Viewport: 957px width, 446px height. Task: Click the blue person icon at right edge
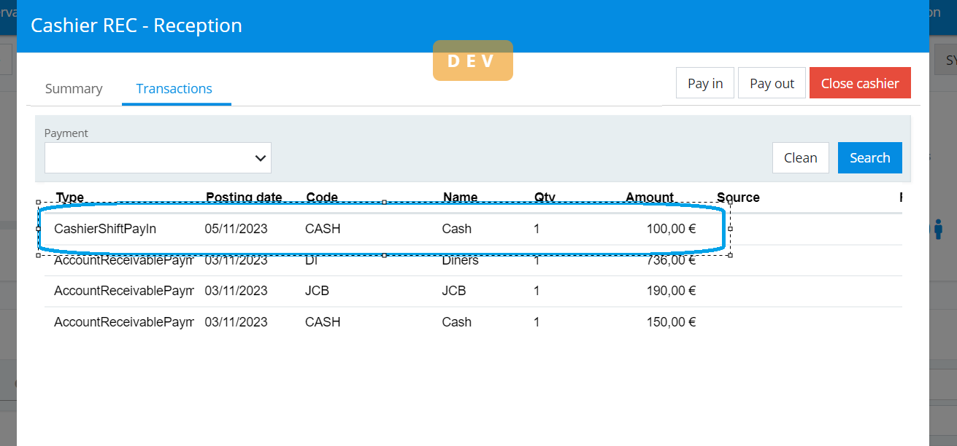click(938, 229)
